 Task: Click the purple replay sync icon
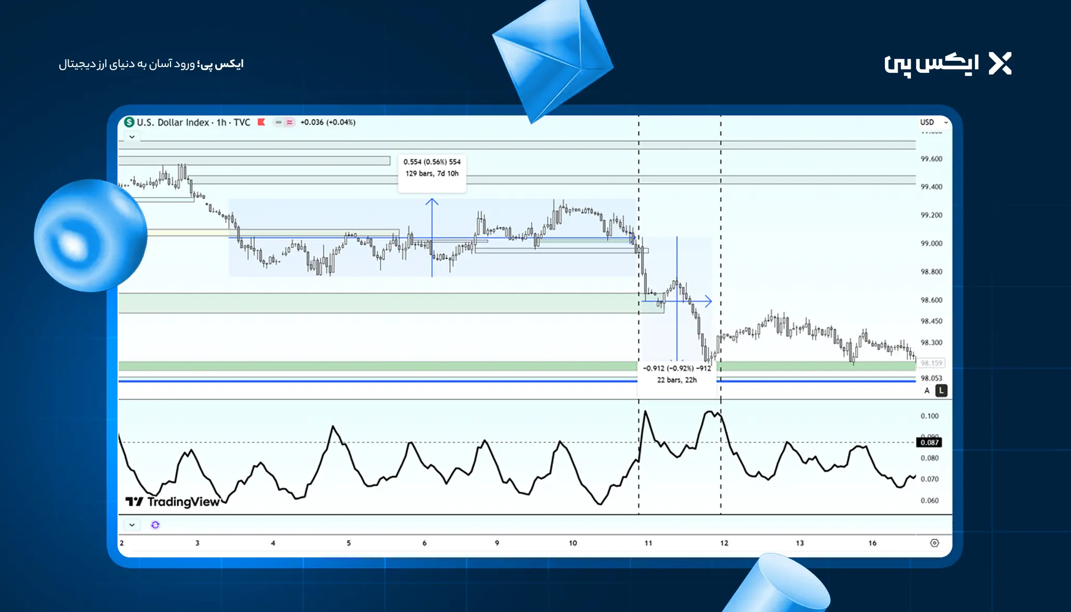coord(155,525)
